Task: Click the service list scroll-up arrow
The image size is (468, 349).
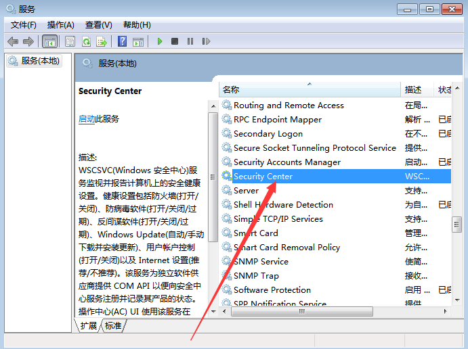Action: pyautogui.click(x=457, y=88)
